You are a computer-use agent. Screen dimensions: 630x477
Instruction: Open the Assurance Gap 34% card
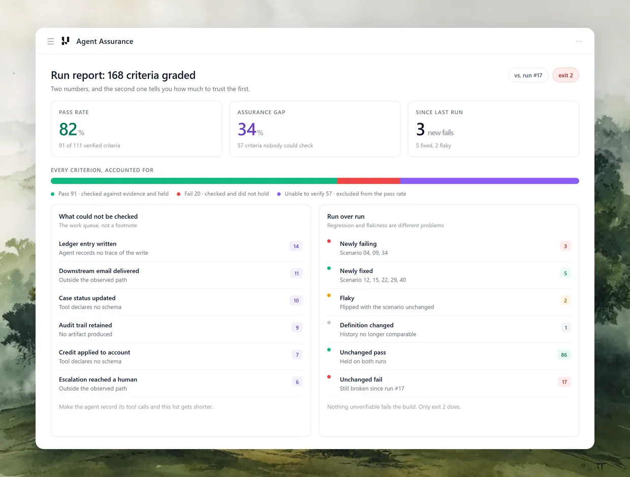point(315,129)
